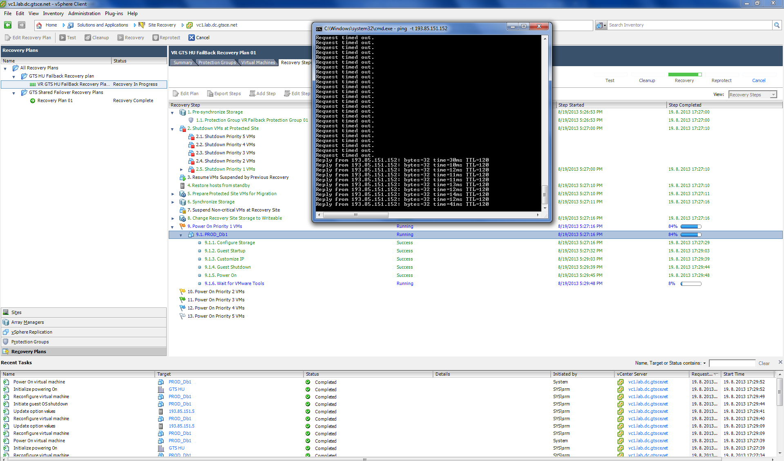Viewport: 784px width, 461px height.
Task: Switch to the Protection Groups tab
Action: [217, 62]
